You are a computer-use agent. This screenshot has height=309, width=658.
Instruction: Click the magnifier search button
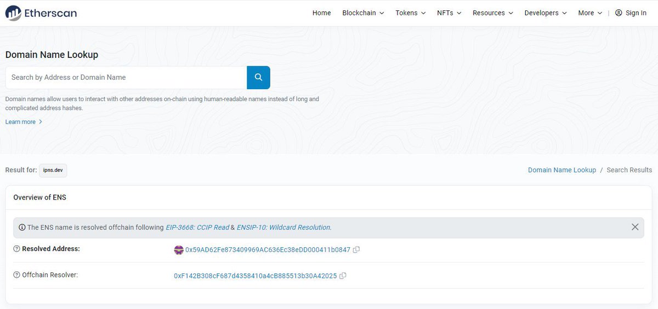(258, 78)
